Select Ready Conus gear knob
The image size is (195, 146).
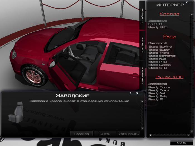159,87
